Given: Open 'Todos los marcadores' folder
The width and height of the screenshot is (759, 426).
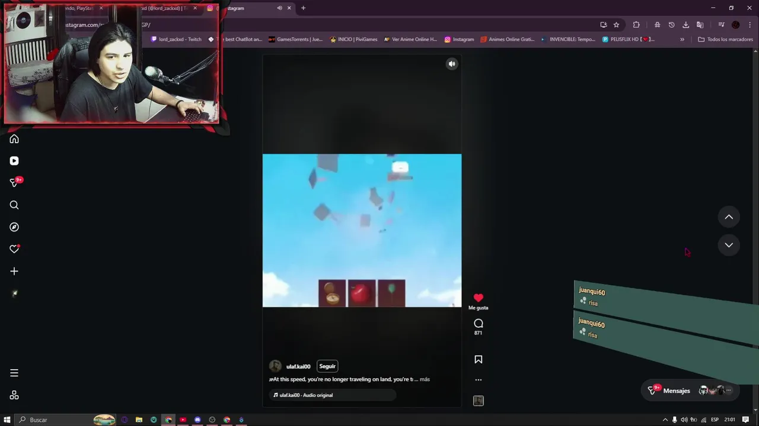Looking at the screenshot, I should click(725, 40).
